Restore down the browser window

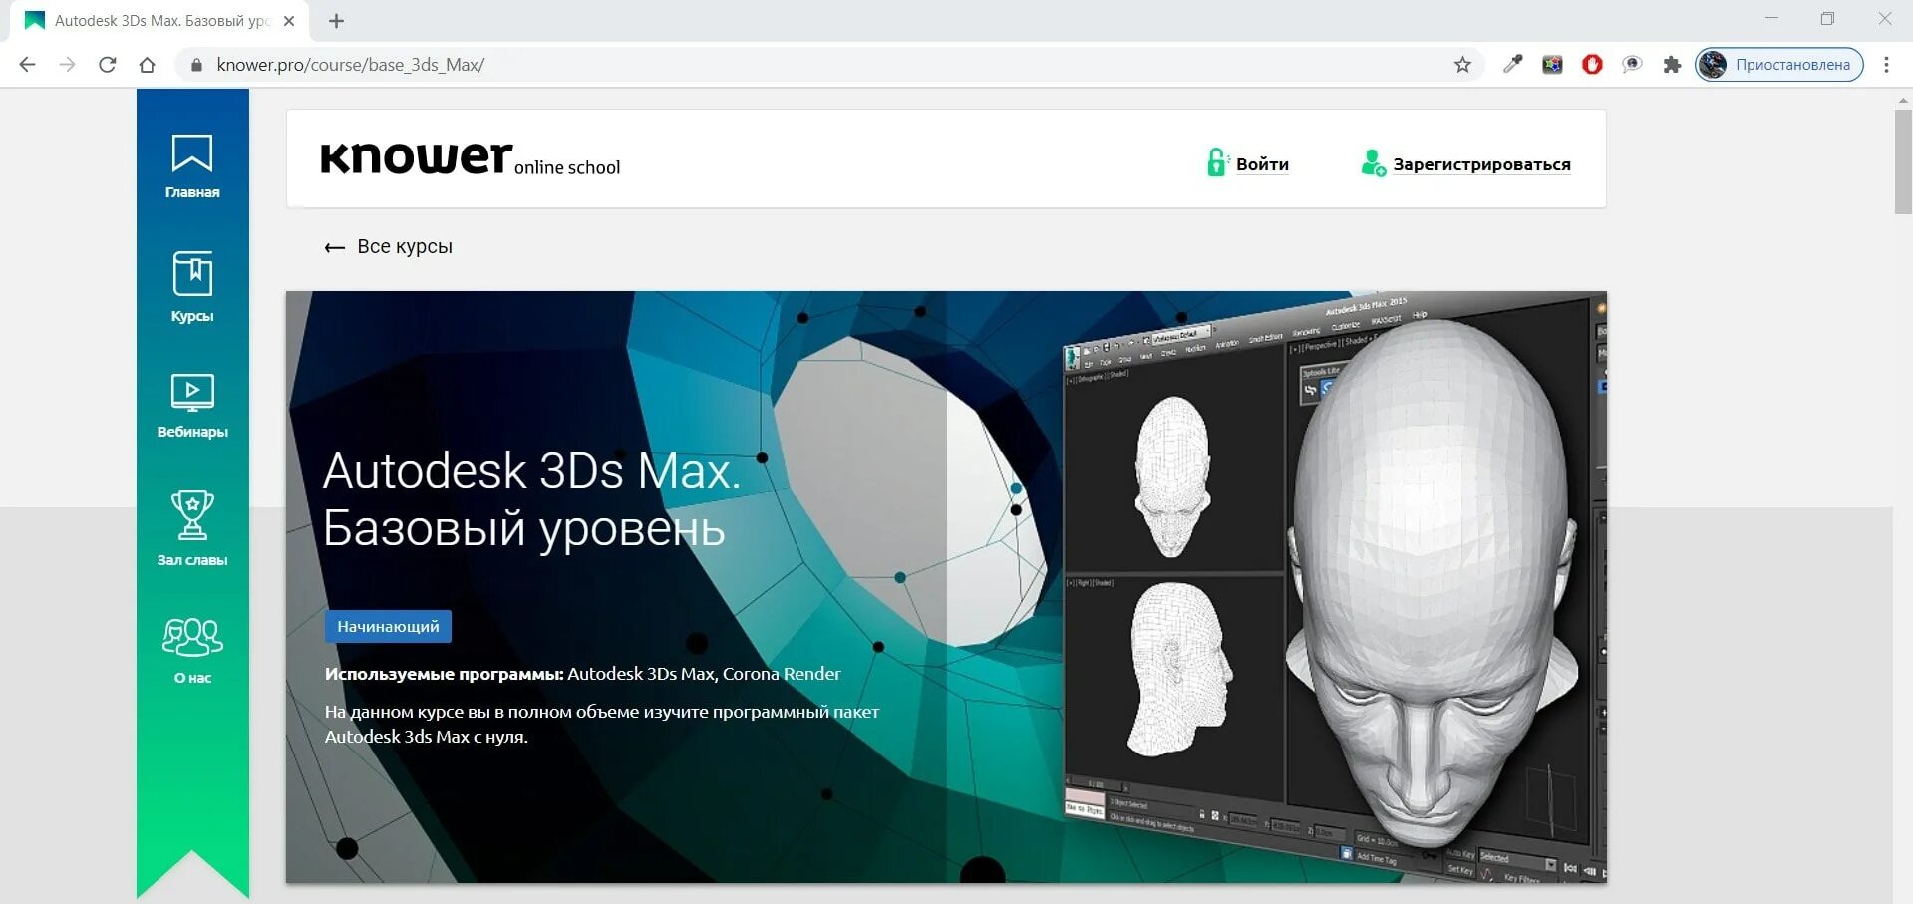point(1827,18)
